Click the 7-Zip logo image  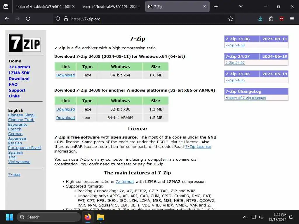point(25,43)
